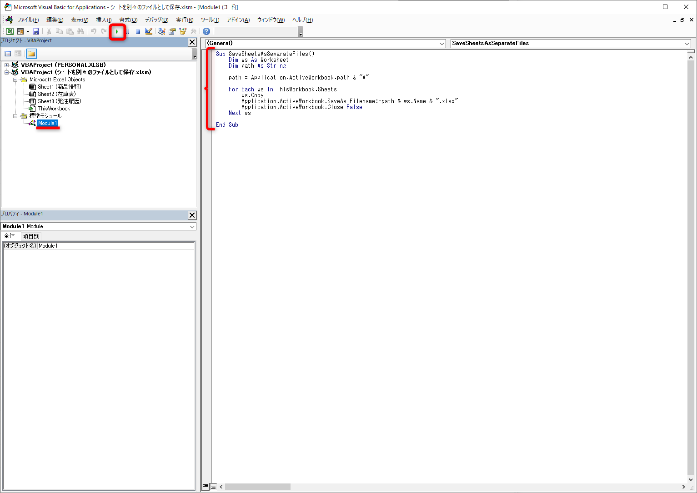The image size is (697, 493).
Task: Toggle Folders view in Project panel
Action: (31, 54)
